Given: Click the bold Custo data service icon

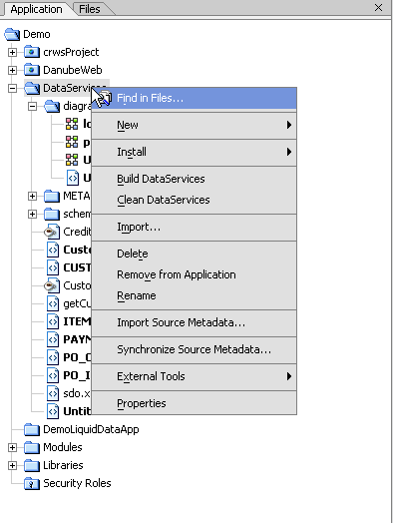Looking at the screenshot, I should [x=53, y=250].
